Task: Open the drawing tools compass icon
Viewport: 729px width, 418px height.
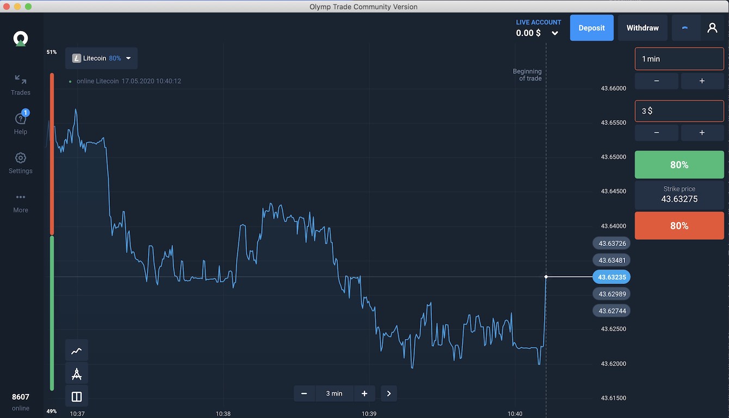Action: point(77,374)
